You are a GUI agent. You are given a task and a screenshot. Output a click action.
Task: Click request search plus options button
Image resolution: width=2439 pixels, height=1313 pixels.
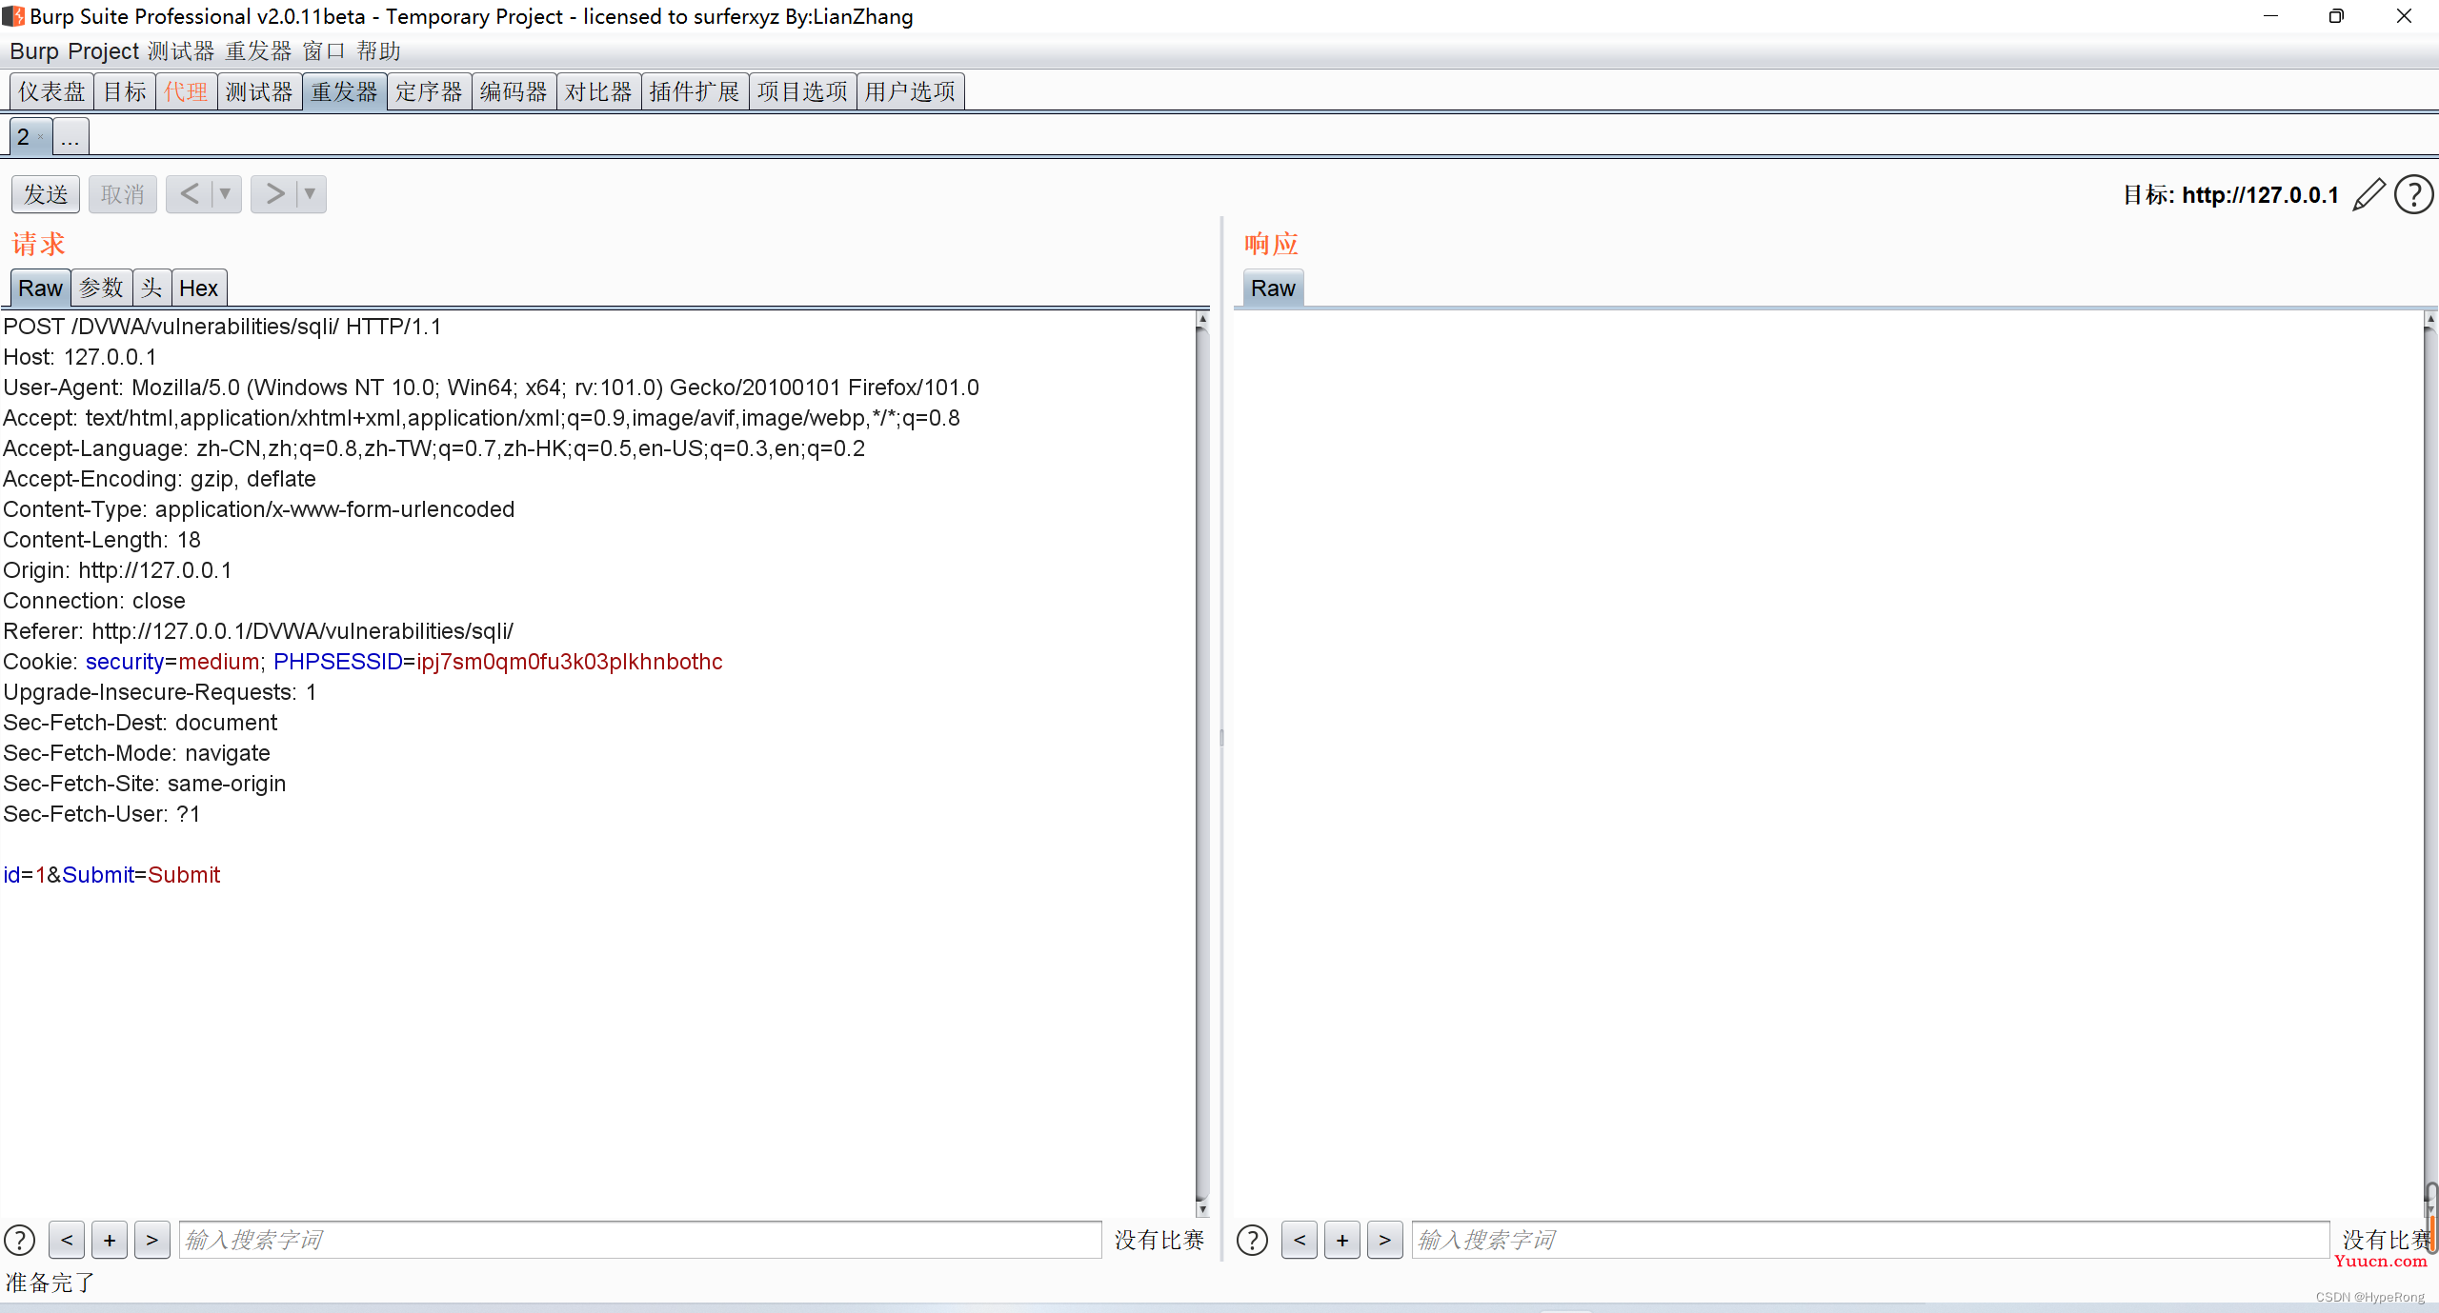pos(110,1240)
